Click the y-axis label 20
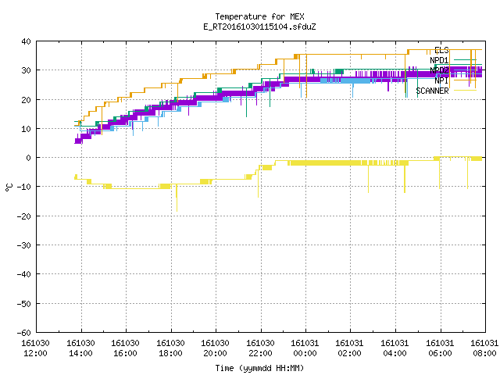The height and width of the screenshot is (375, 500). pyautogui.click(x=26, y=100)
